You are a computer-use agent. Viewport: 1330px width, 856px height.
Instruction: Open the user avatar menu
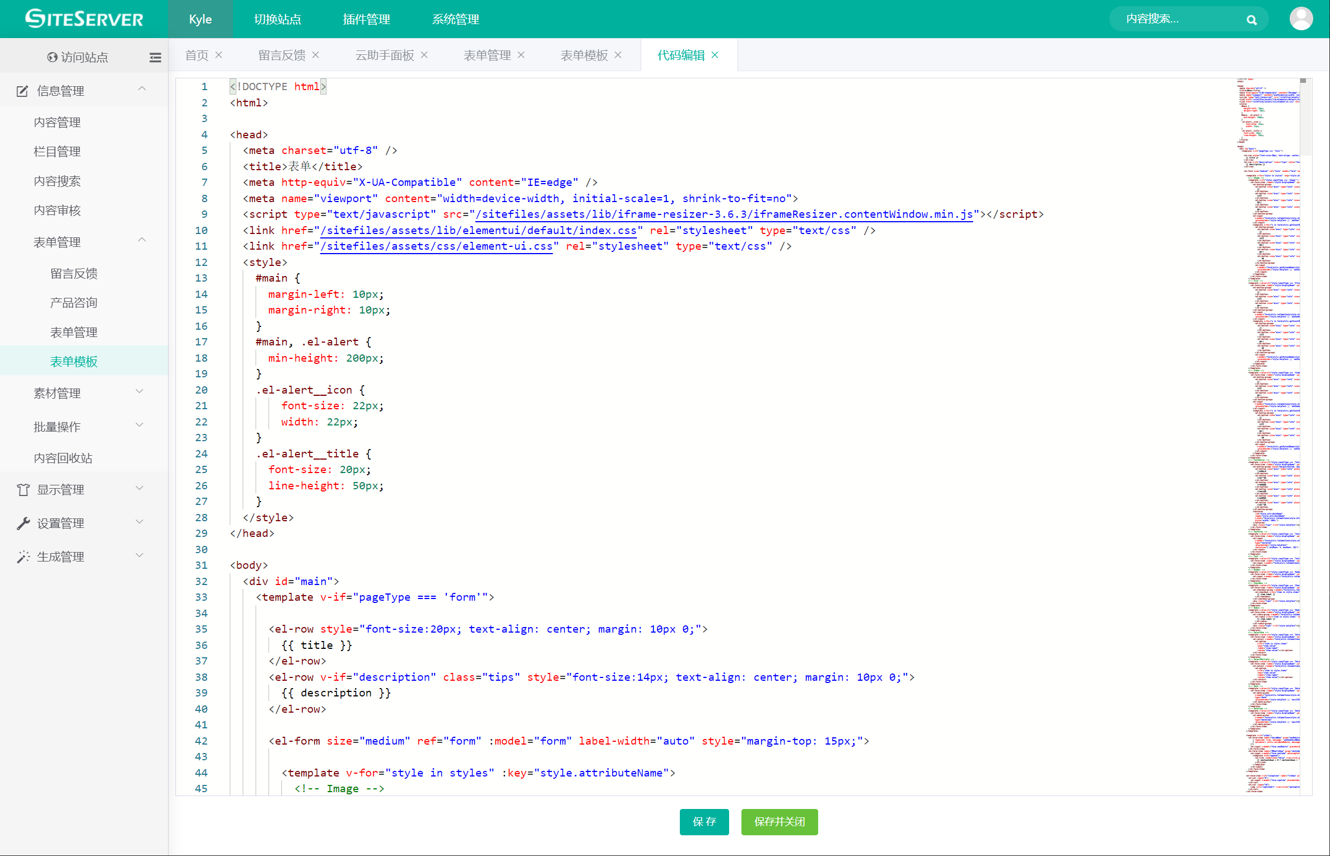1300,19
